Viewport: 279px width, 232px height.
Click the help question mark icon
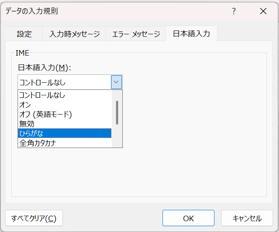[234, 11]
